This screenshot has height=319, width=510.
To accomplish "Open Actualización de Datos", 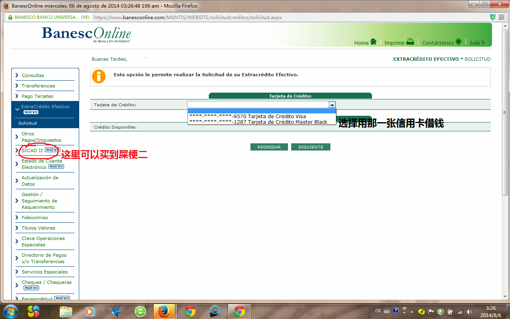I will coord(40,181).
